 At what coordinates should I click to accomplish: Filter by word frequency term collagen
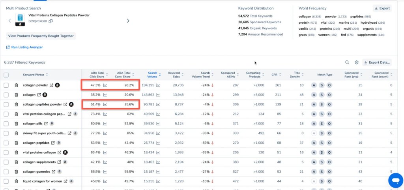[x=310, y=16]
